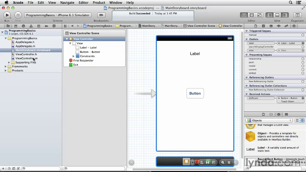Click the navigator filter field
This screenshot has width=306, height=172.
[x=41, y=168]
